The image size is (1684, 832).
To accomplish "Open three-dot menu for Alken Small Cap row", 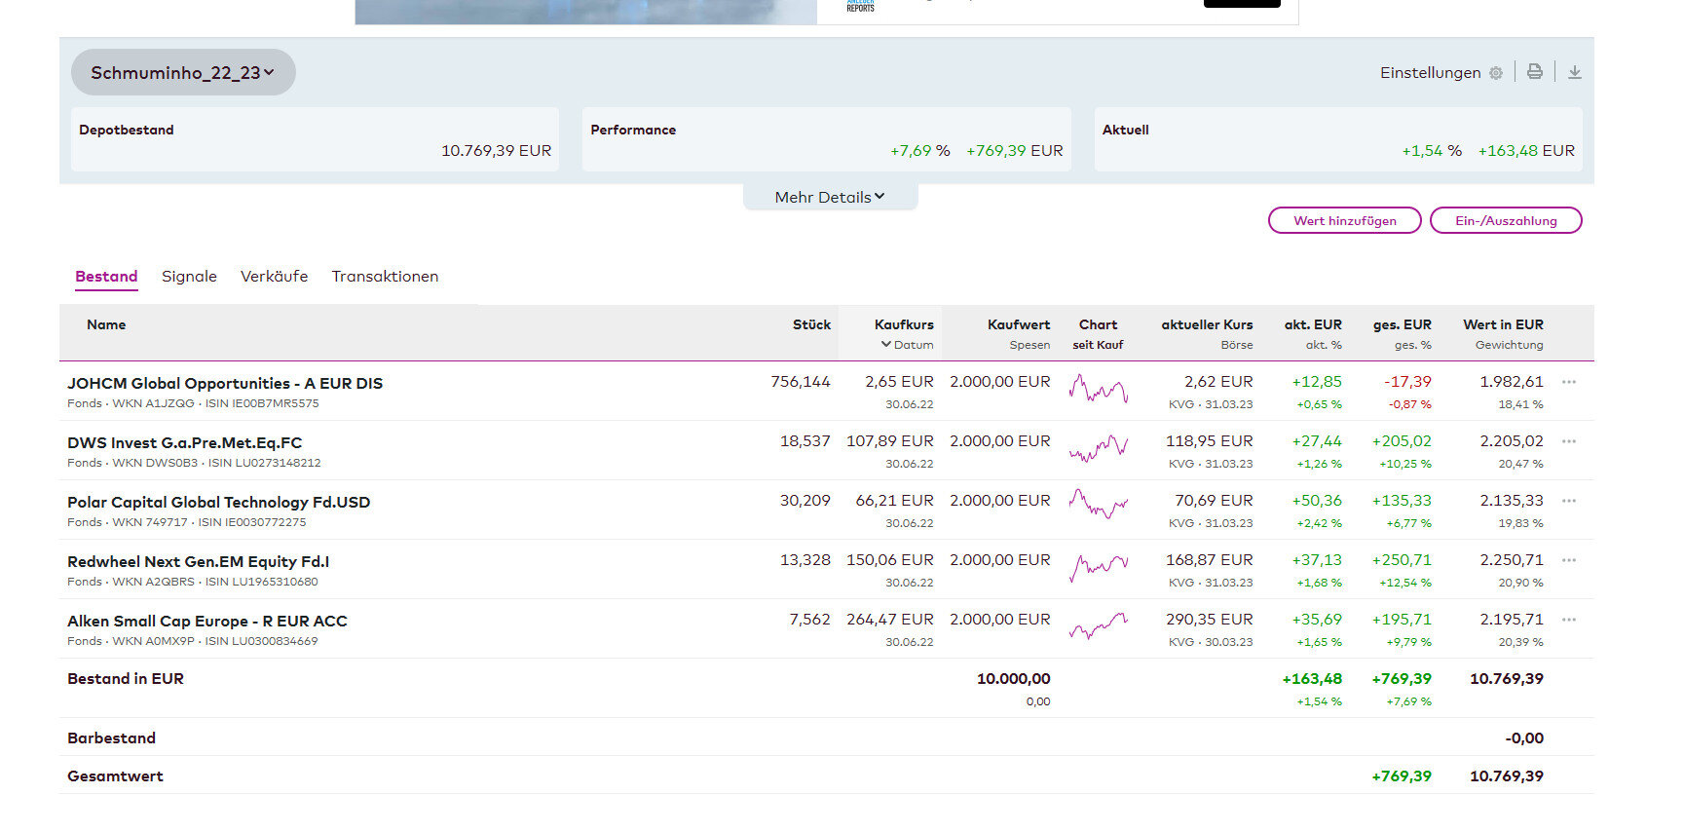I will [x=1568, y=620].
